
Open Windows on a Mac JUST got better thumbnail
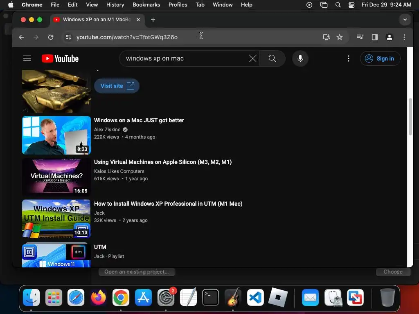(x=56, y=135)
